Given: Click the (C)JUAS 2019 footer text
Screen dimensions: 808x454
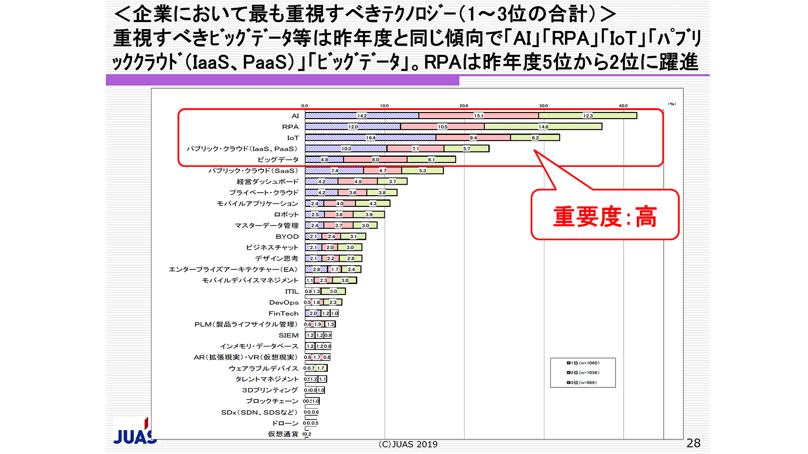Looking at the screenshot, I should click(x=408, y=444).
